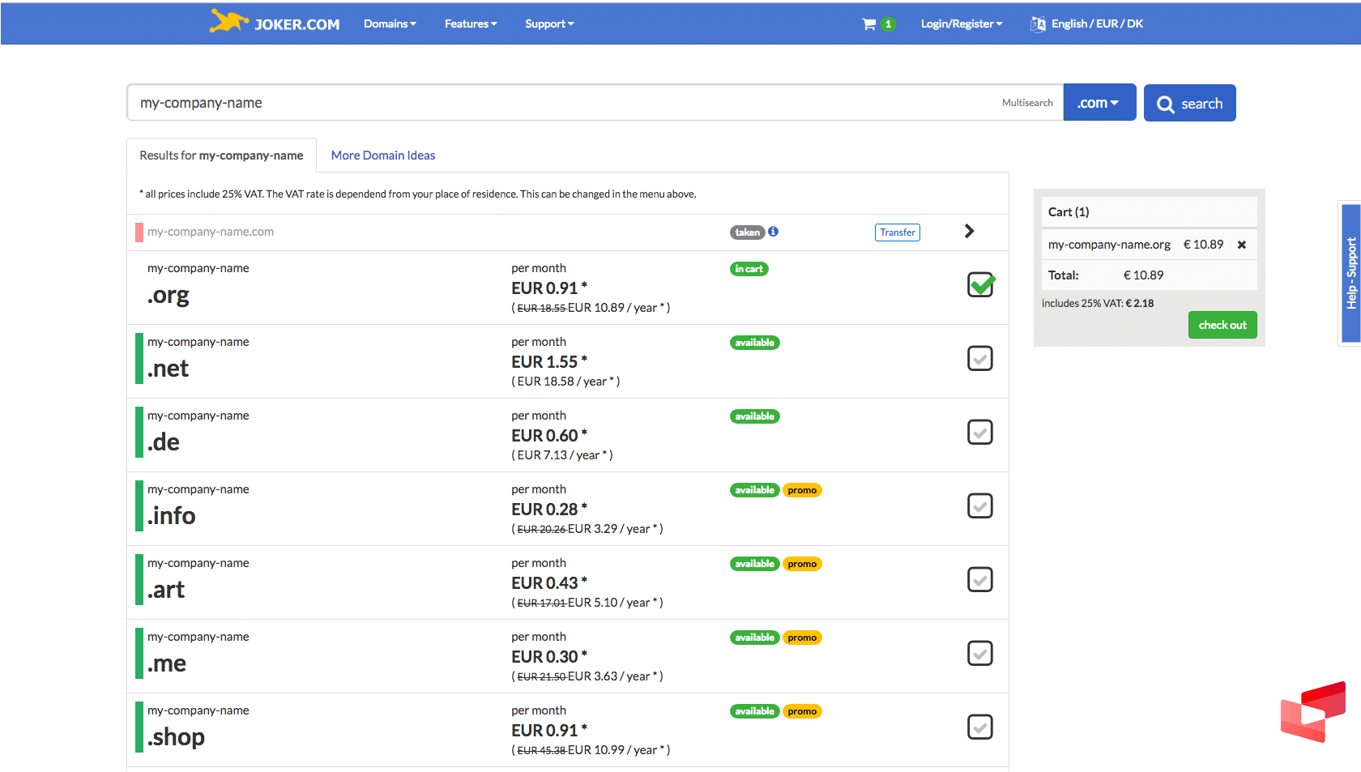Viewport: 1361px width, 772px height.
Task: Click the cart Total € 10.89 line
Action: point(1149,275)
